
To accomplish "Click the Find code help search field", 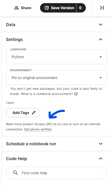I will 56,173.
